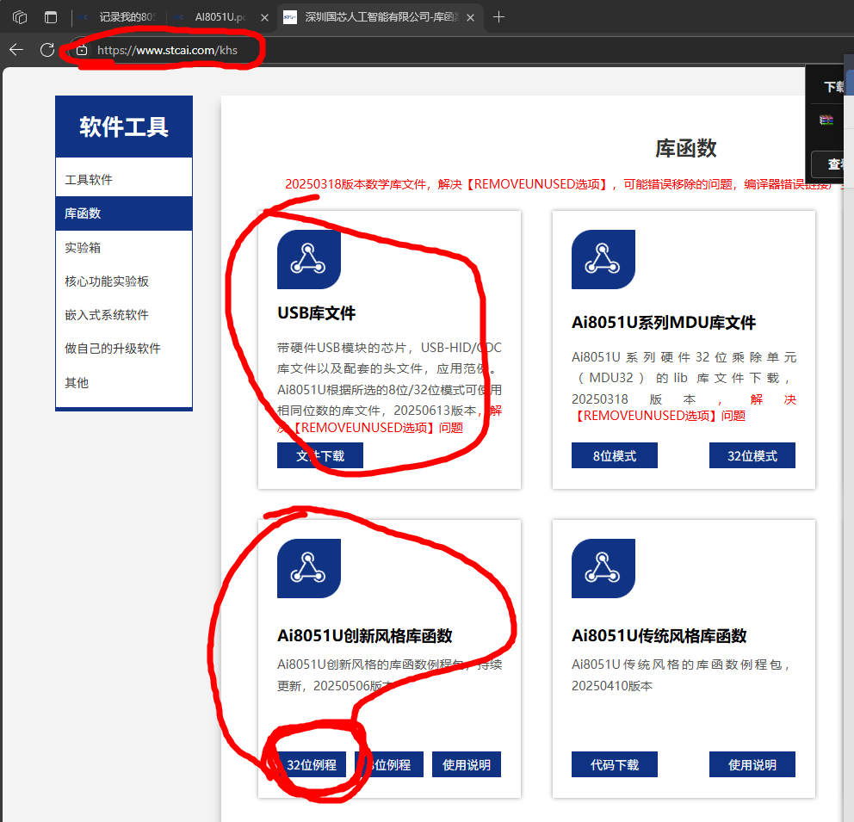This screenshot has width=854, height=822.
Task: Reload the page with refresh icon
Action: tap(47, 50)
